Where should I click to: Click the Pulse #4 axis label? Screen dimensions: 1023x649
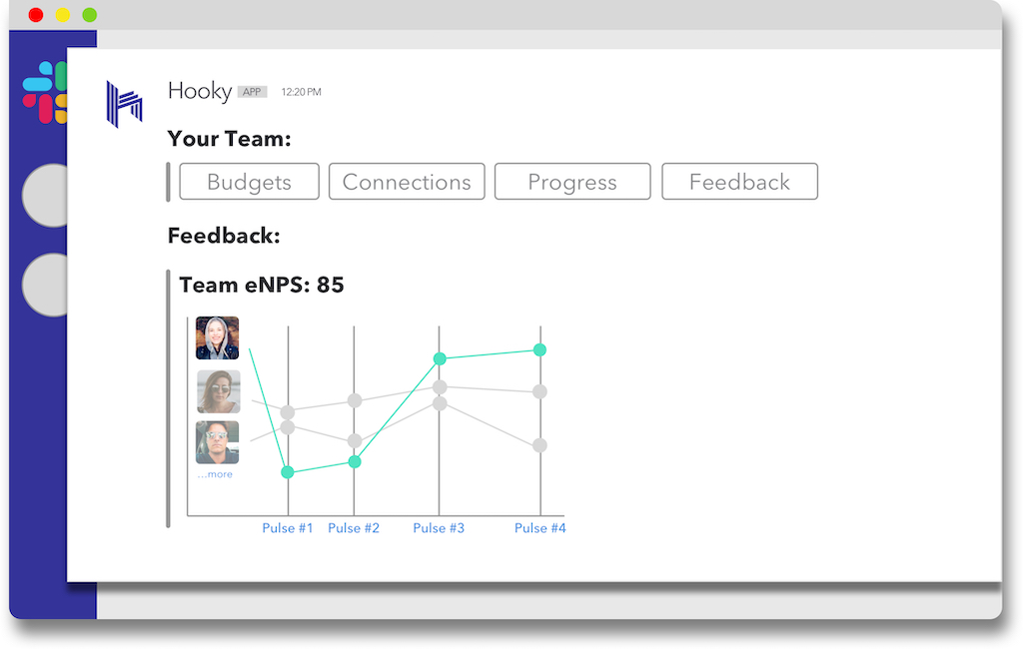[x=539, y=528]
